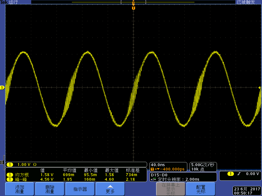Viewport: 262px width, 196px height.
Task: Click the 定时分辨率: 2.00ns readout
Action: pos(178,179)
